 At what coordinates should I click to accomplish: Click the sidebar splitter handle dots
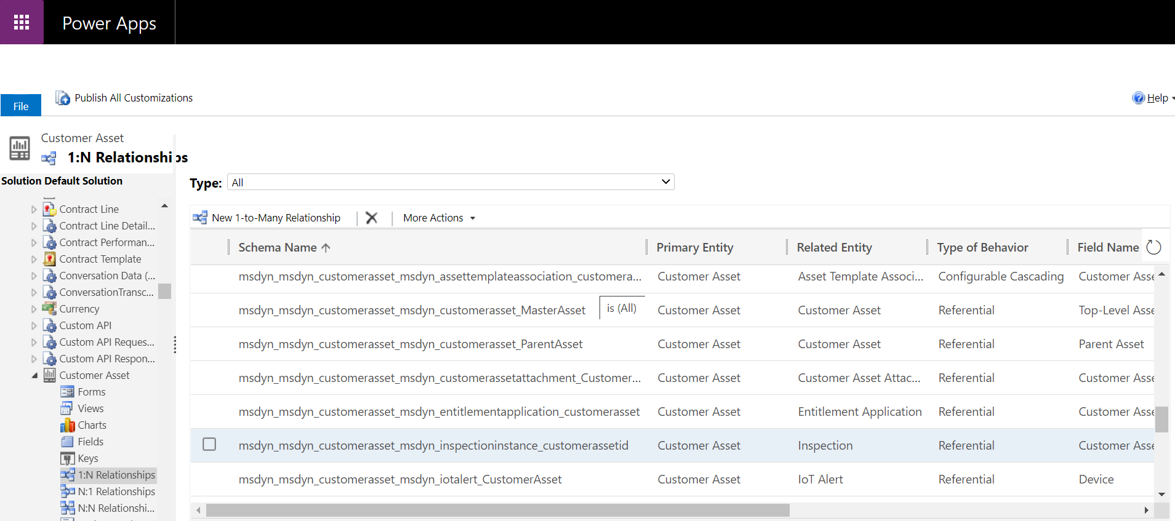(175, 344)
